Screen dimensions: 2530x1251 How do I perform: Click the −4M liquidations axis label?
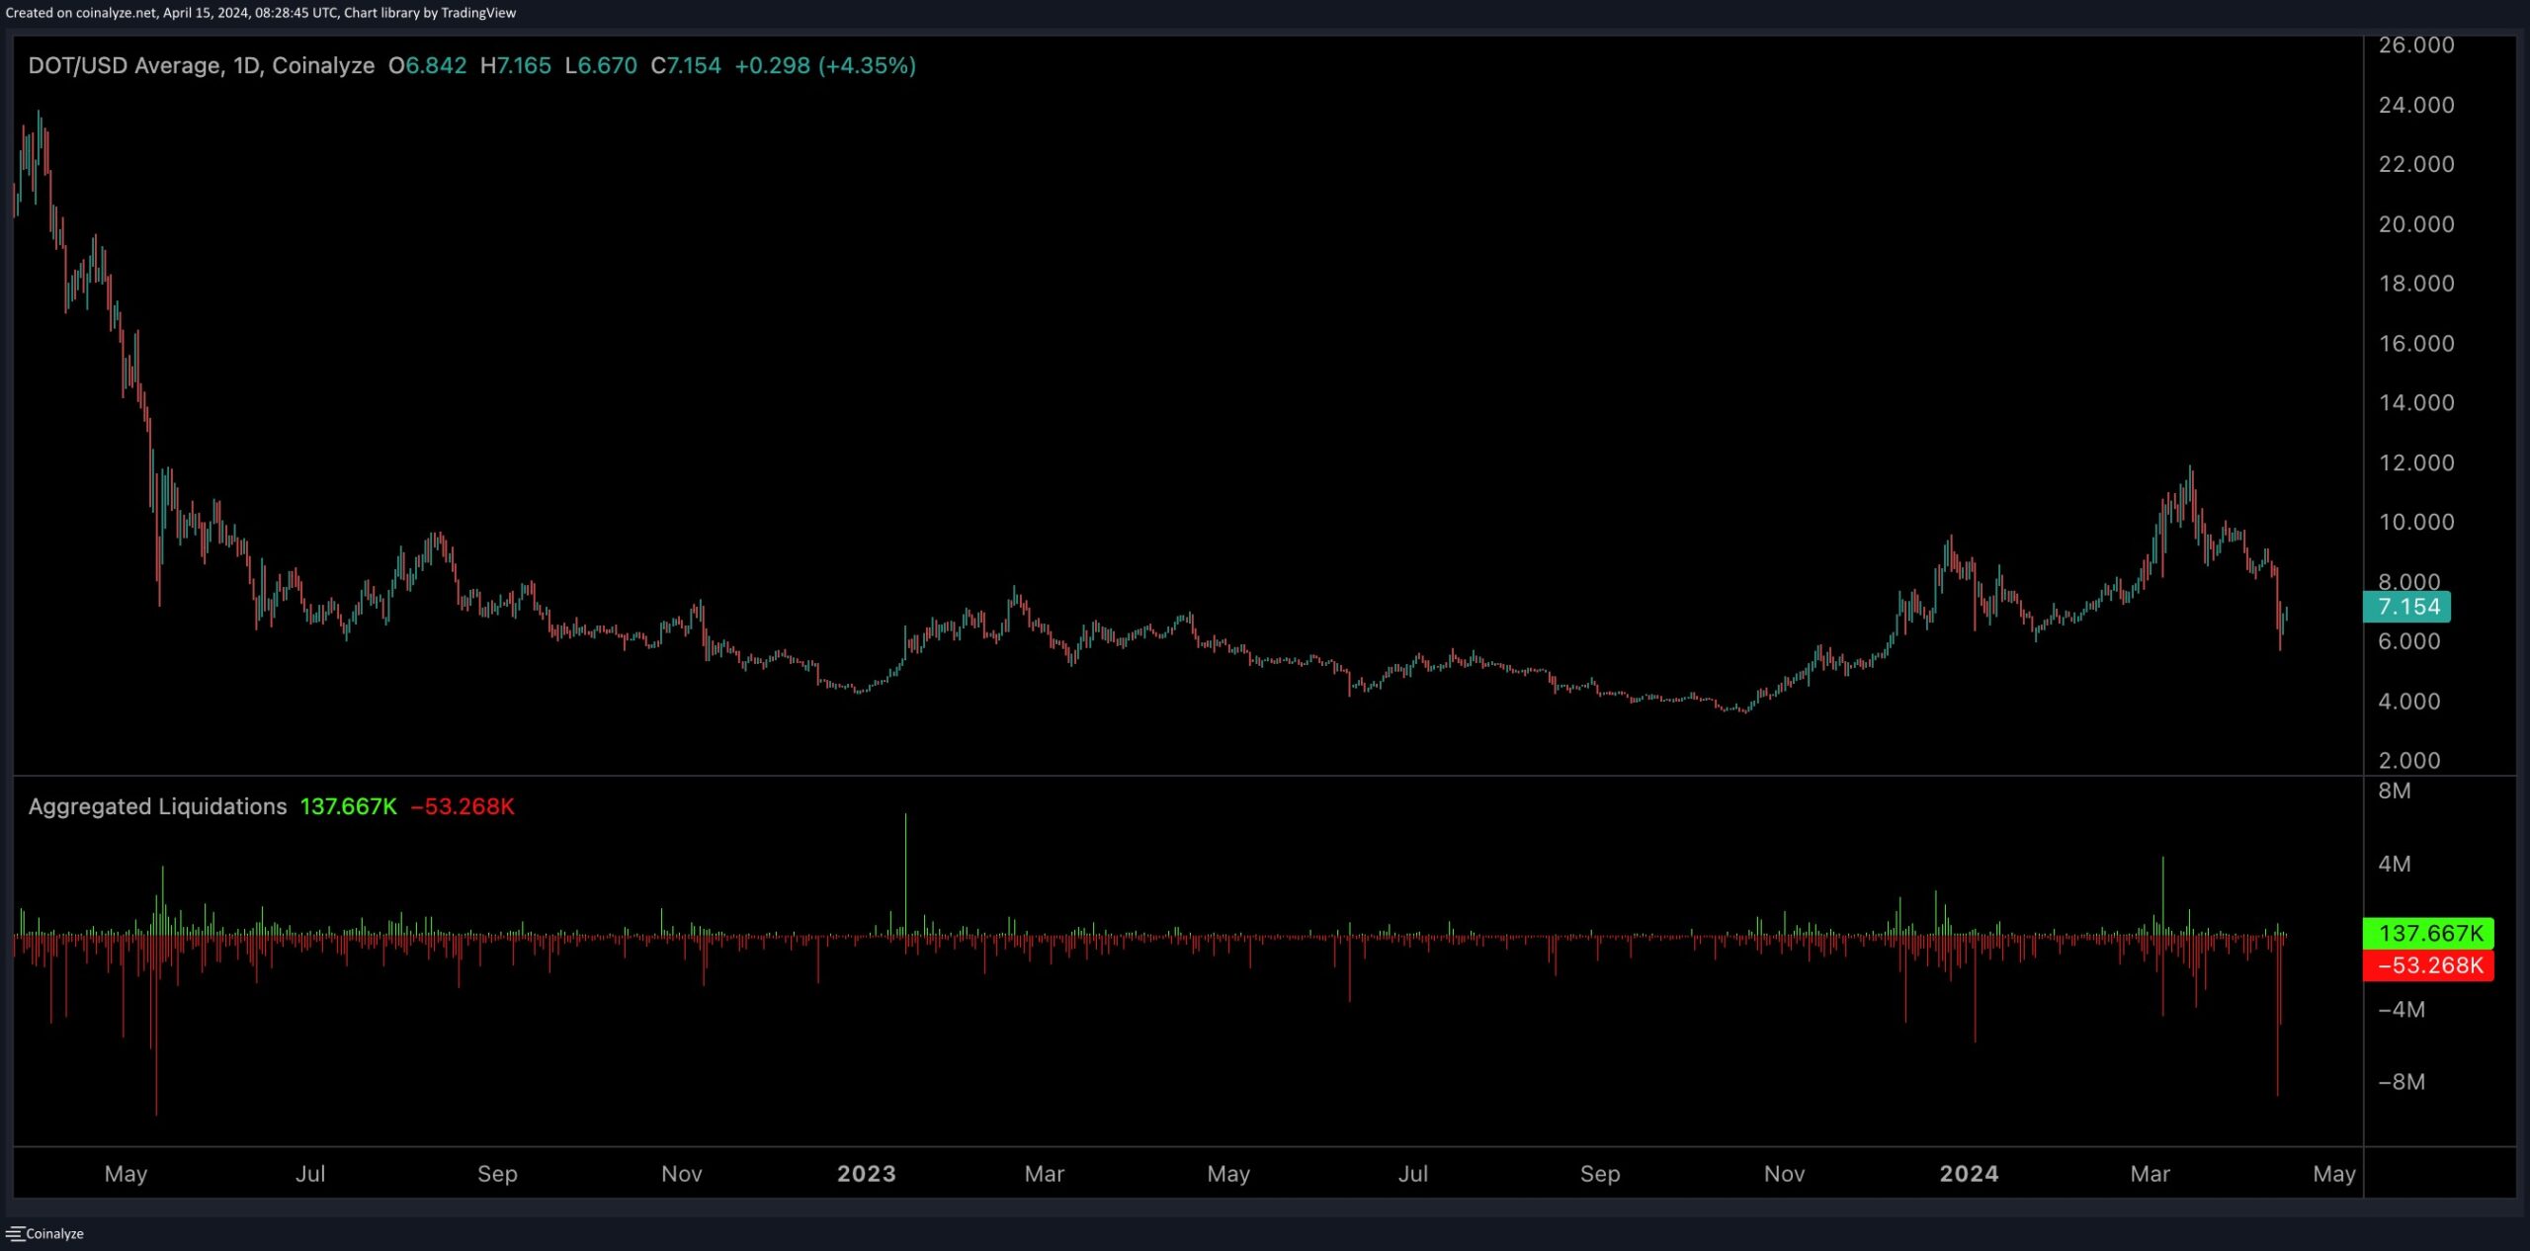coord(2402,1010)
